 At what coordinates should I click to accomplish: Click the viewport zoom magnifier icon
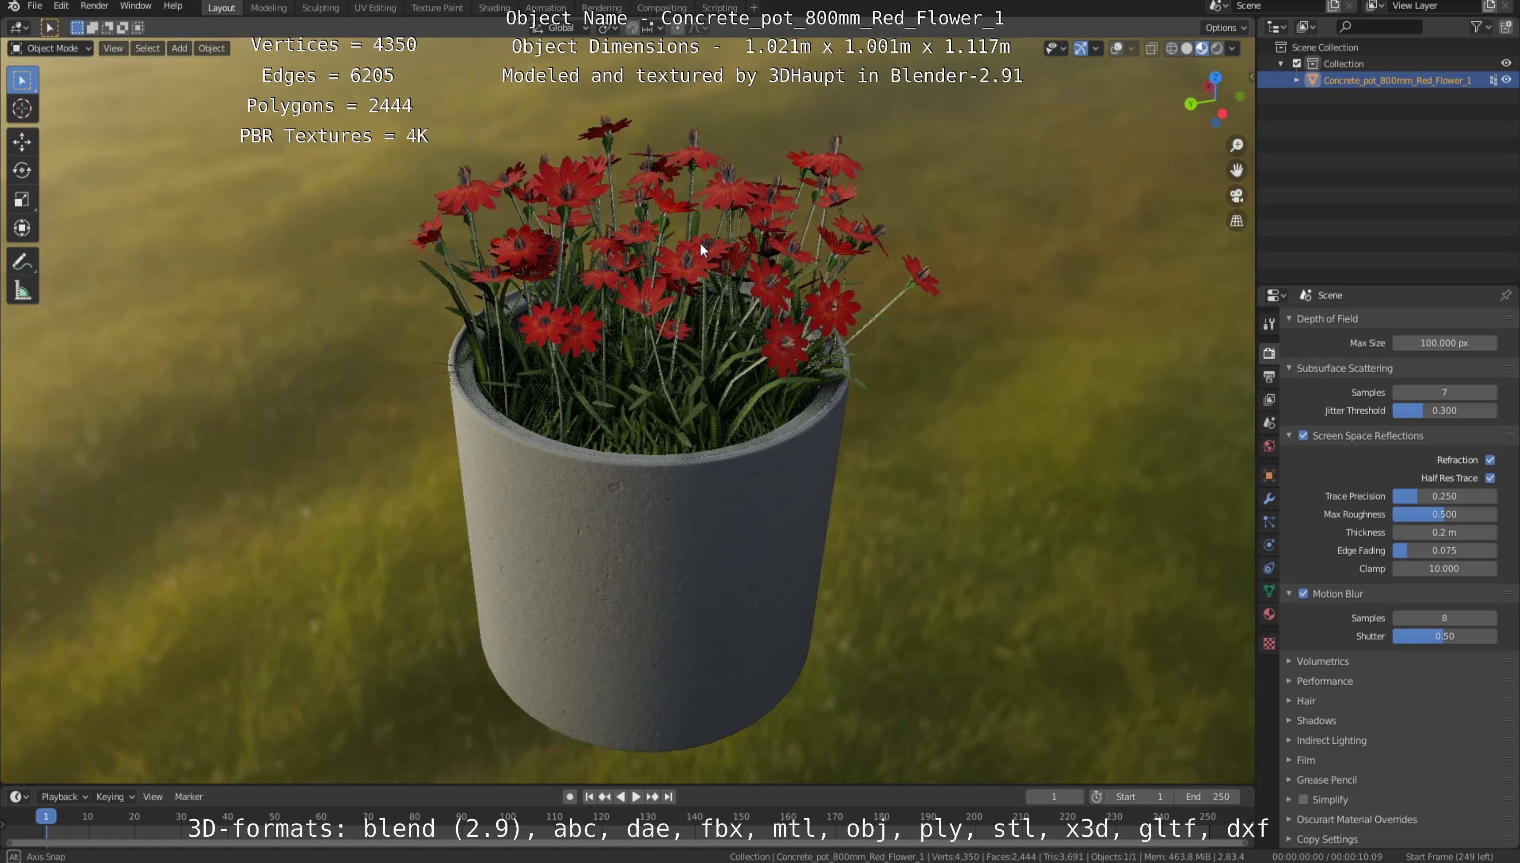coord(1237,145)
